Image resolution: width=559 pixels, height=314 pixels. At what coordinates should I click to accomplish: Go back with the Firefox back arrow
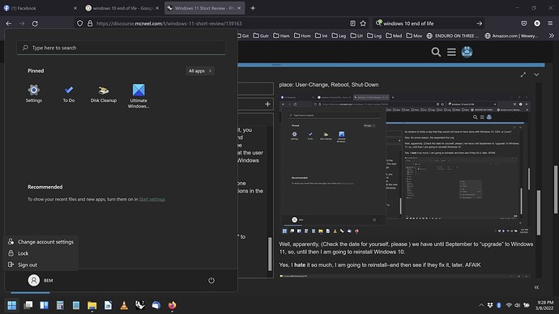[x=9, y=23]
